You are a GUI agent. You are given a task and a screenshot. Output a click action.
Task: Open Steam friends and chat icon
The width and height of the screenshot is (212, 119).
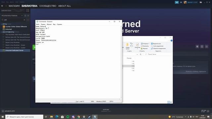coord(205,111)
